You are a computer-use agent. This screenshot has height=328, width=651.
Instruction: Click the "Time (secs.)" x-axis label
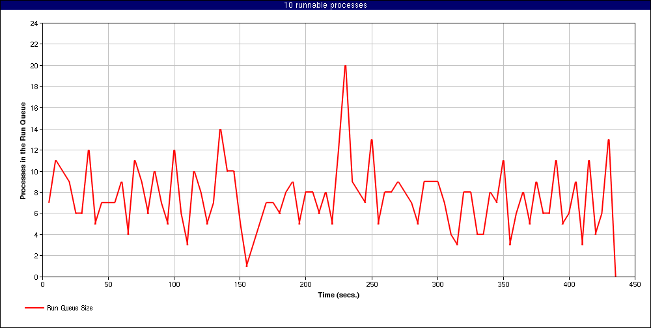pyautogui.click(x=339, y=295)
